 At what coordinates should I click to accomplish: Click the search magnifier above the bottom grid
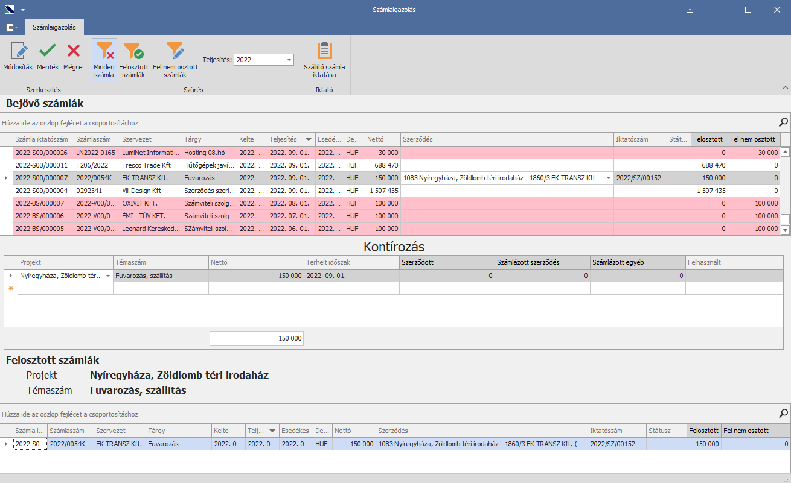point(783,414)
